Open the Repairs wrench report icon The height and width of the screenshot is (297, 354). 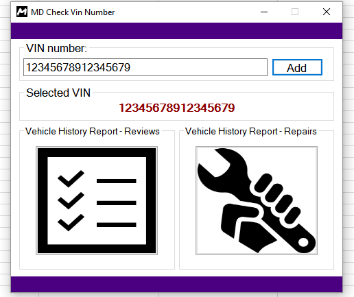click(257, 200)
